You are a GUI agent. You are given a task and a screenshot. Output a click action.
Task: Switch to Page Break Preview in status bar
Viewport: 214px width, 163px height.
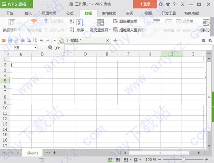click(118, 159)
